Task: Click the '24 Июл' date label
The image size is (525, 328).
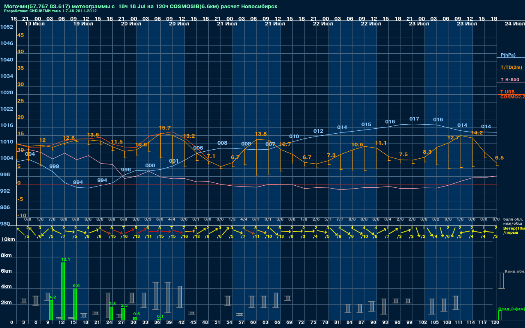Action: coord(514,24)
